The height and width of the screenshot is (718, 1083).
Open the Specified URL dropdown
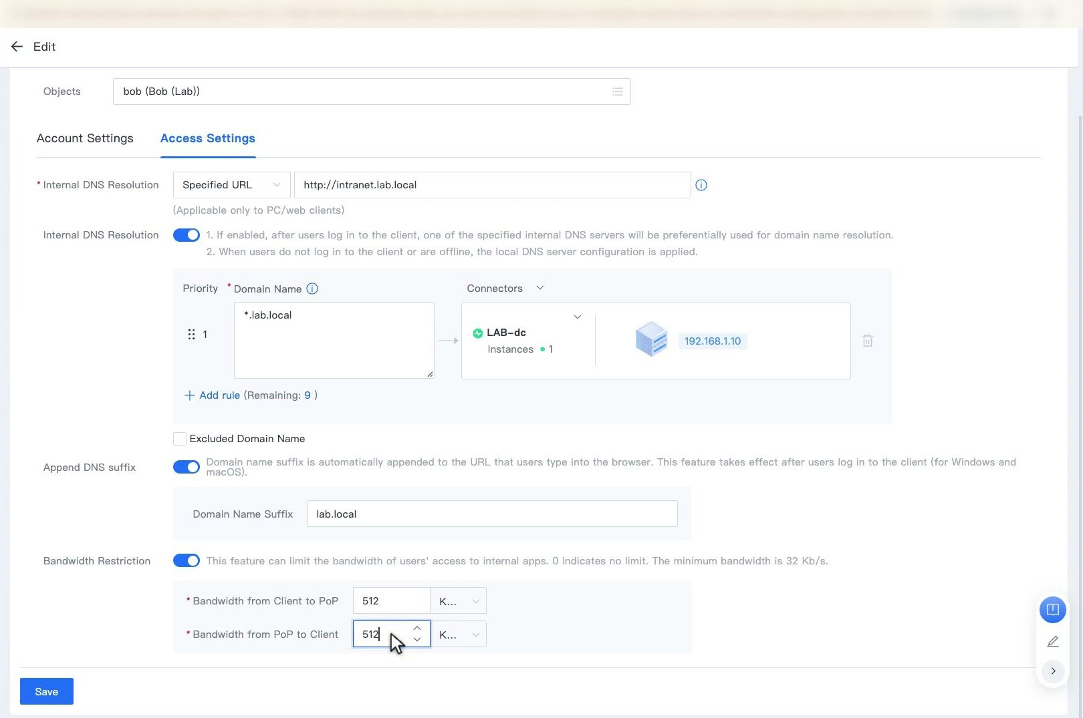click(231, 185)
